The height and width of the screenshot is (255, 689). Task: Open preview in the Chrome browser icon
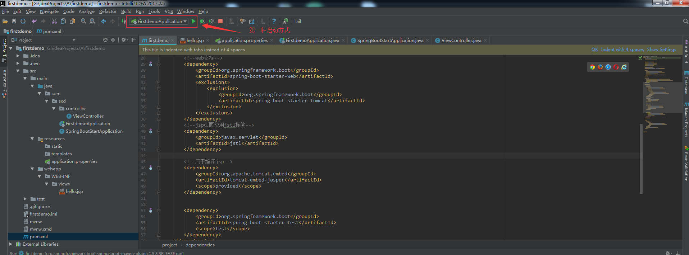pyautogui.click(x=592, y=67)
